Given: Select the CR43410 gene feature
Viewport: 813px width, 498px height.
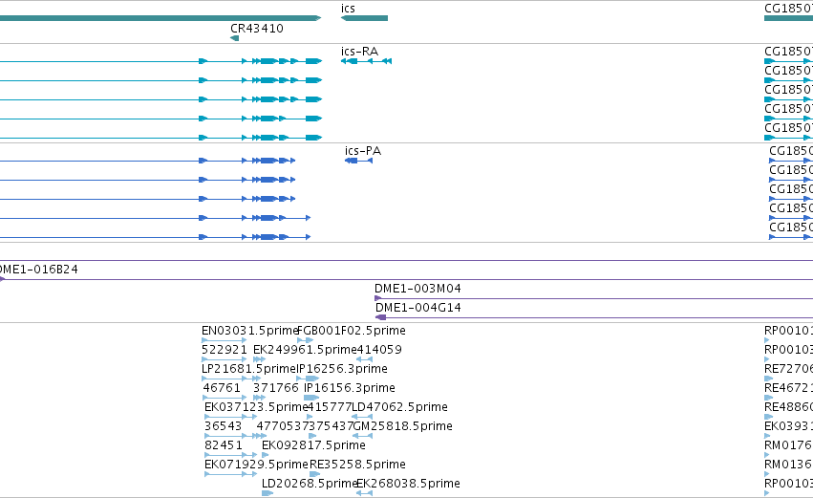Looking at the screenshot, I should point(234,38).
